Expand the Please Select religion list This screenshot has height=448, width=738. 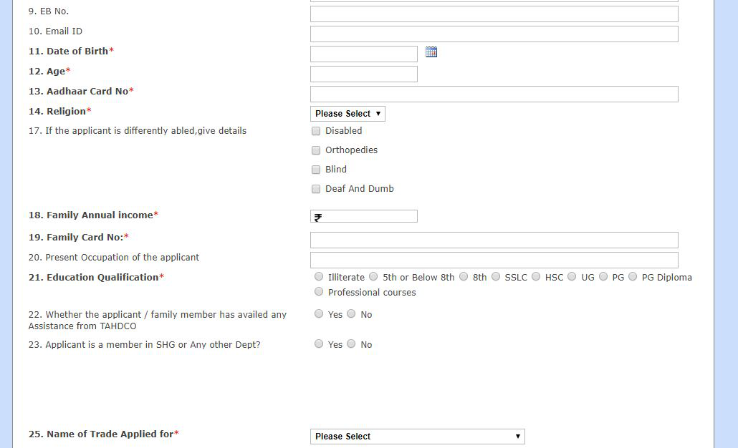(347, 113)
